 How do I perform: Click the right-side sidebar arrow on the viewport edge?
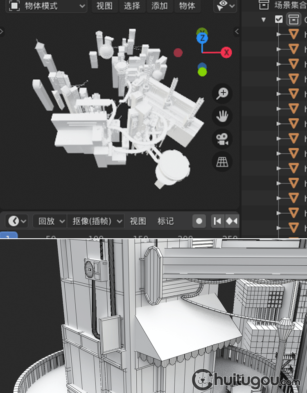click(237, 31)
